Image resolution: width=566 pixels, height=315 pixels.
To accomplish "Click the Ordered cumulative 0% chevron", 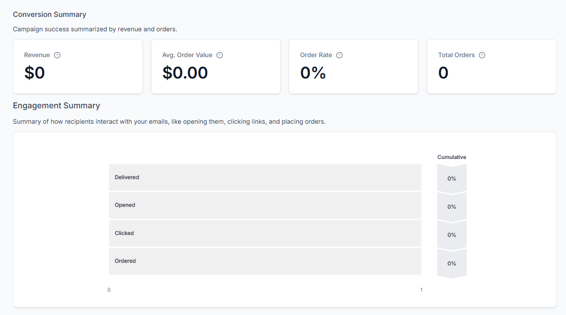I will pyautogui.click(x=452, y=263).
